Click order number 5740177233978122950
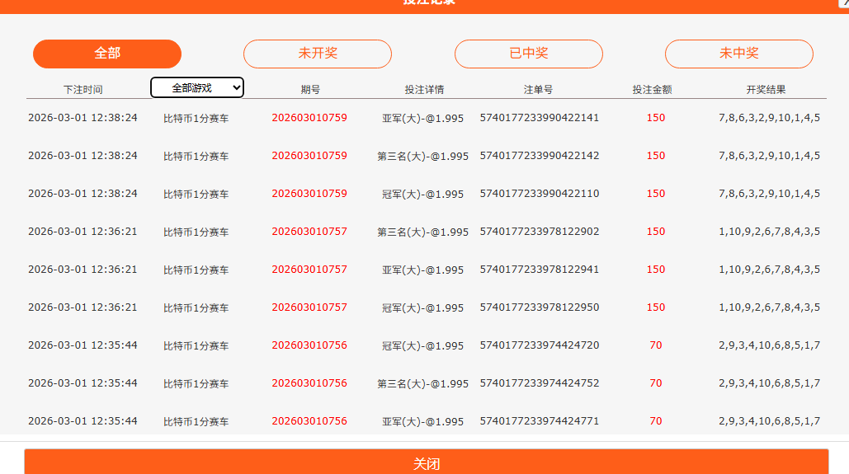Image resolution: width=849 pixels, height=474 pixels. [540, 307]
